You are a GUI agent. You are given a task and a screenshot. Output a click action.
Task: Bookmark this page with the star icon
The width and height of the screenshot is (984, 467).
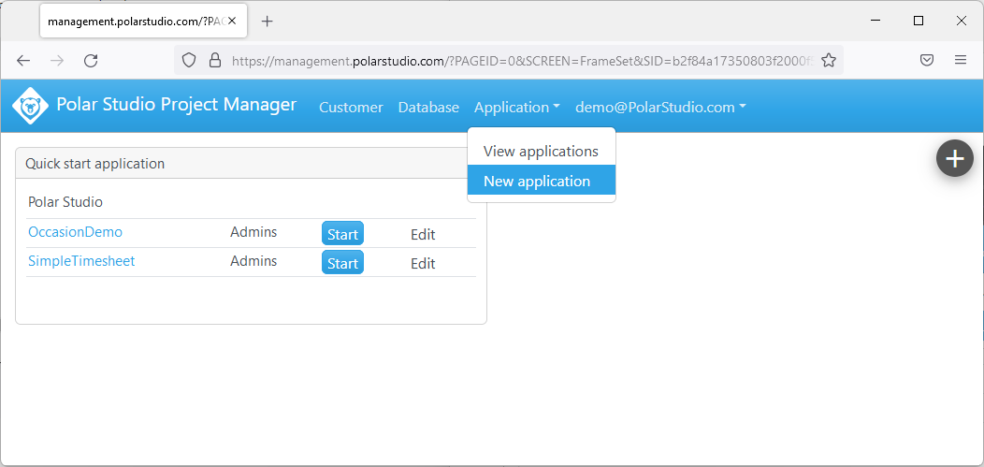click(x=829, y=60)
